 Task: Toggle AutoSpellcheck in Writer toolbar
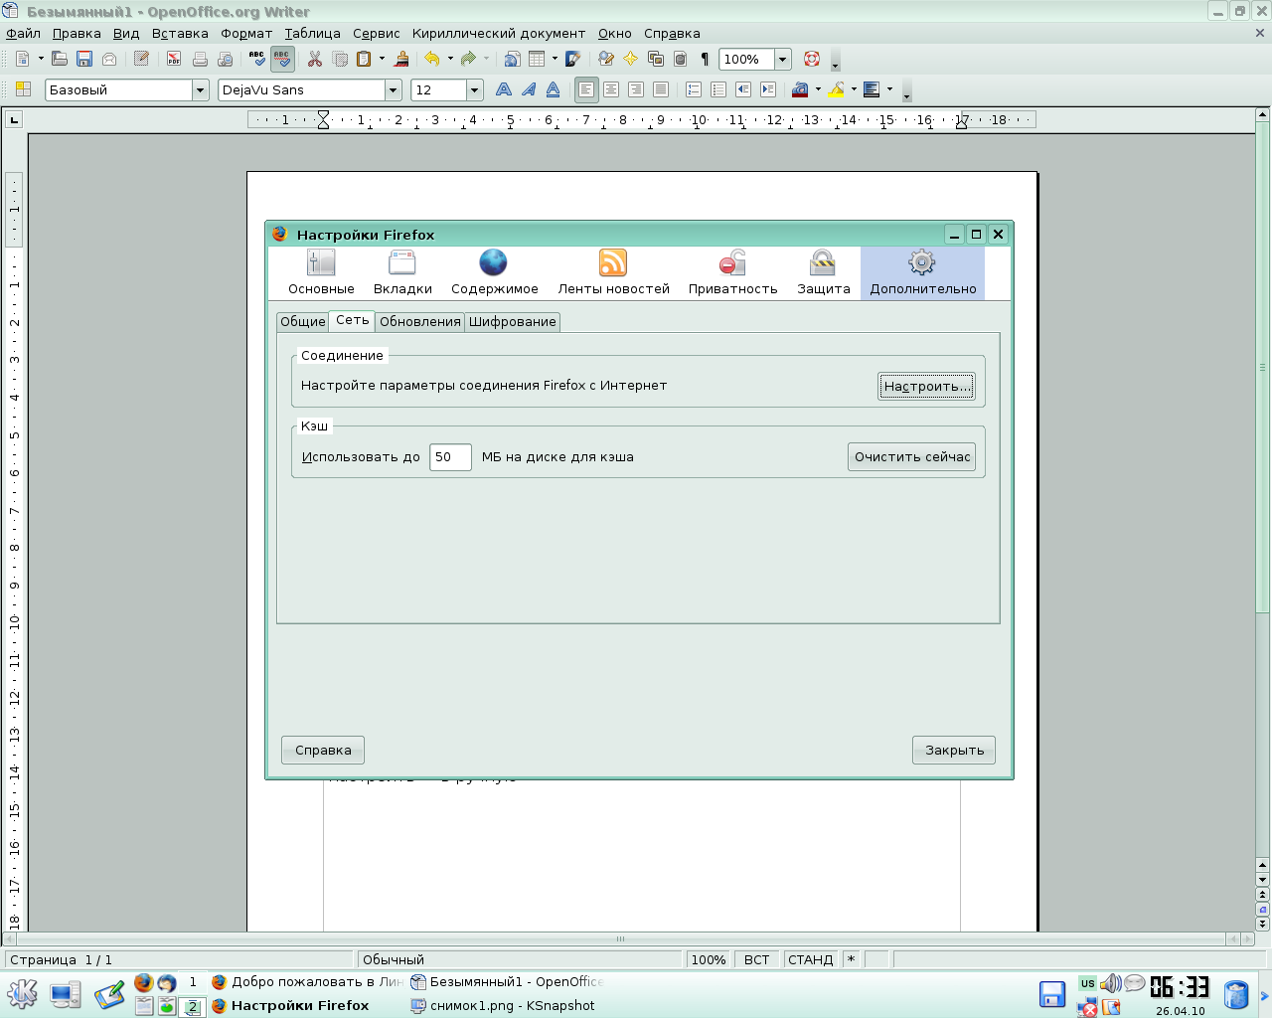point(282,59)
